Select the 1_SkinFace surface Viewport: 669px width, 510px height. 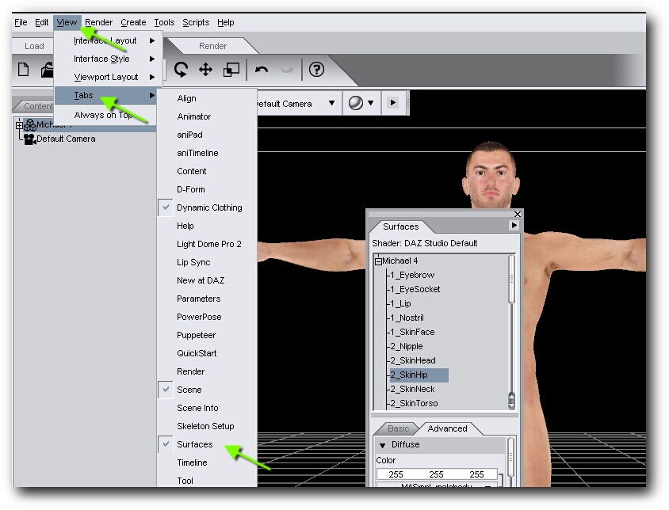click(x=412, y=332)
